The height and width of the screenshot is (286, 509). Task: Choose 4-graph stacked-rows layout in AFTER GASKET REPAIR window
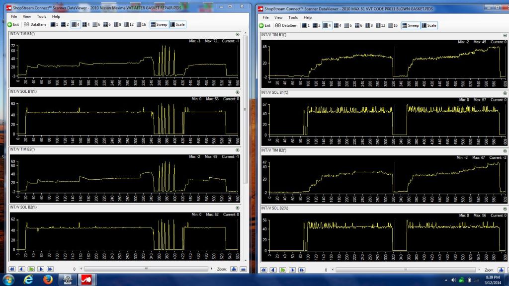[x=76, y=24]
